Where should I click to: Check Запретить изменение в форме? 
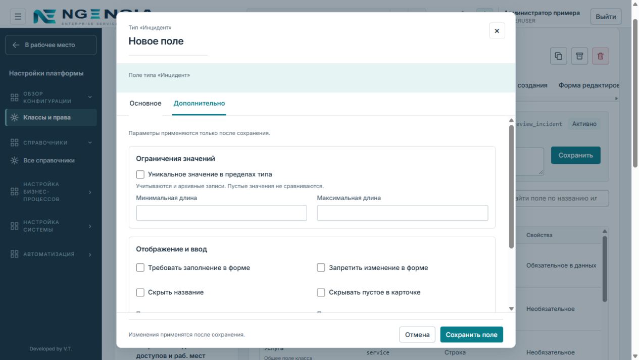click(321, 267)
